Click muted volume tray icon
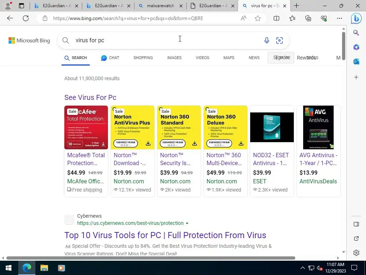The width and height of the screenshot is (366, 275). (320, 268)
